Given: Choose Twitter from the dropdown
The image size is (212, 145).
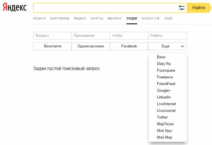Looking at the screenshot, I should click(162, 117).
